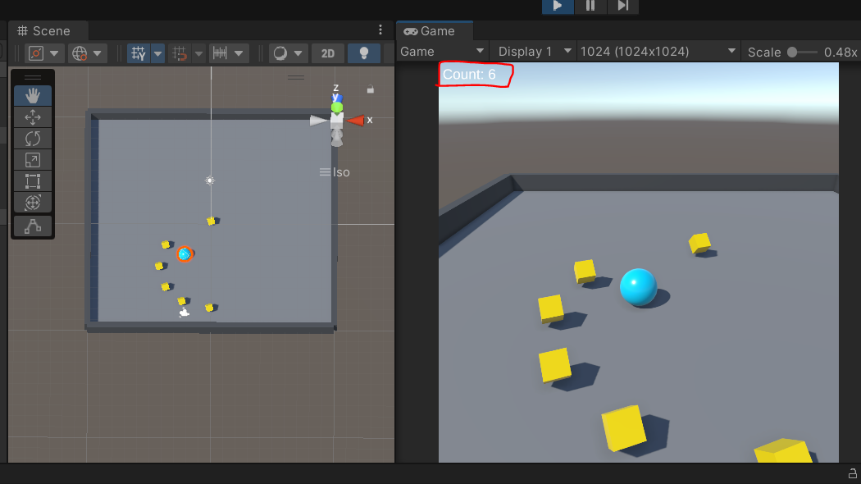This screenshot has height=484, width=861.
Task: Click the blue ball in Game view
Action: pos(638,287)
